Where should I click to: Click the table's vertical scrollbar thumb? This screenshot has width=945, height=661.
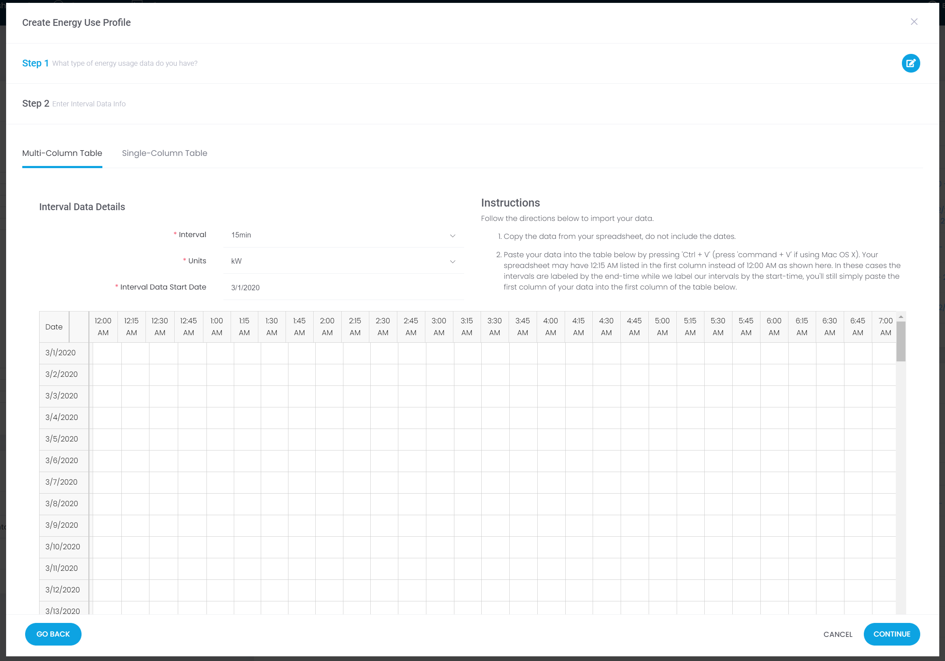900,341
